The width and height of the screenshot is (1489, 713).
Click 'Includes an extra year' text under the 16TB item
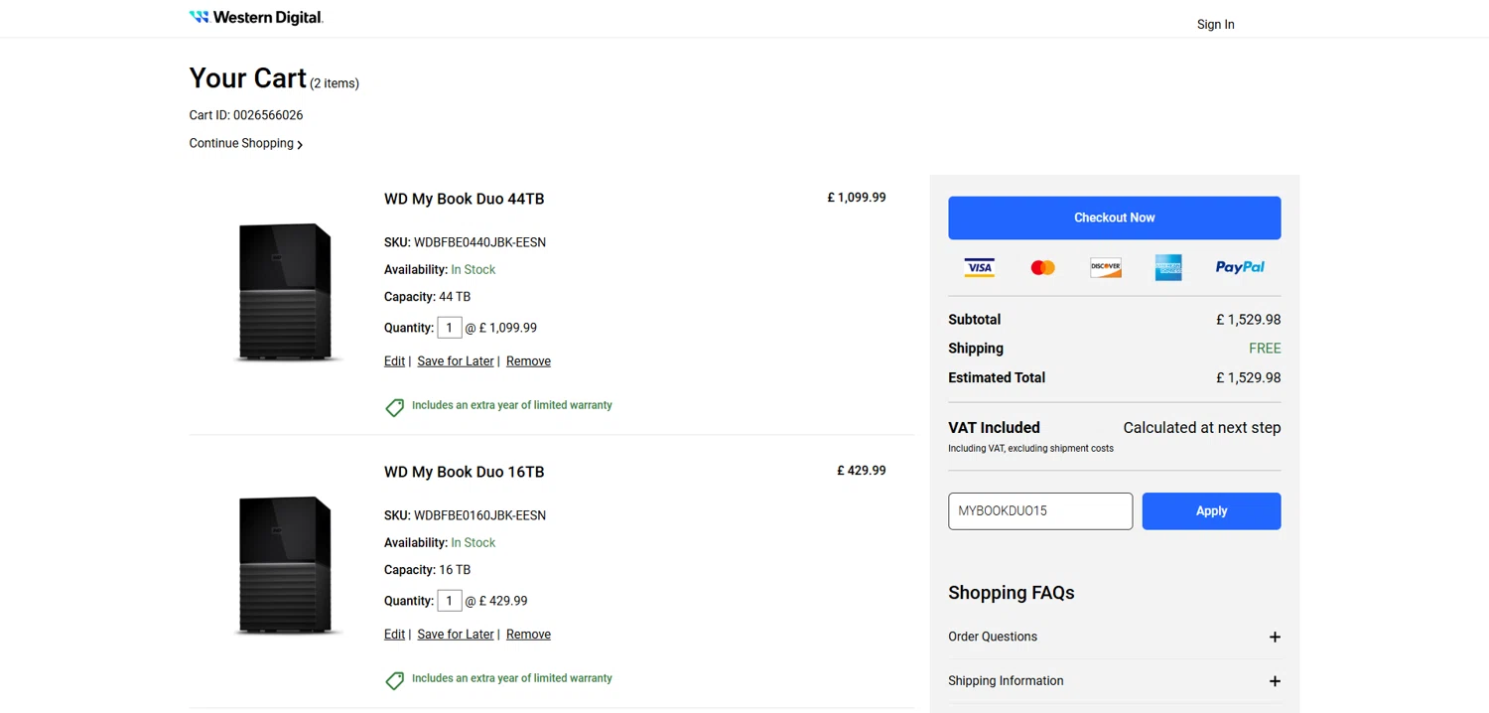(511, 678)
